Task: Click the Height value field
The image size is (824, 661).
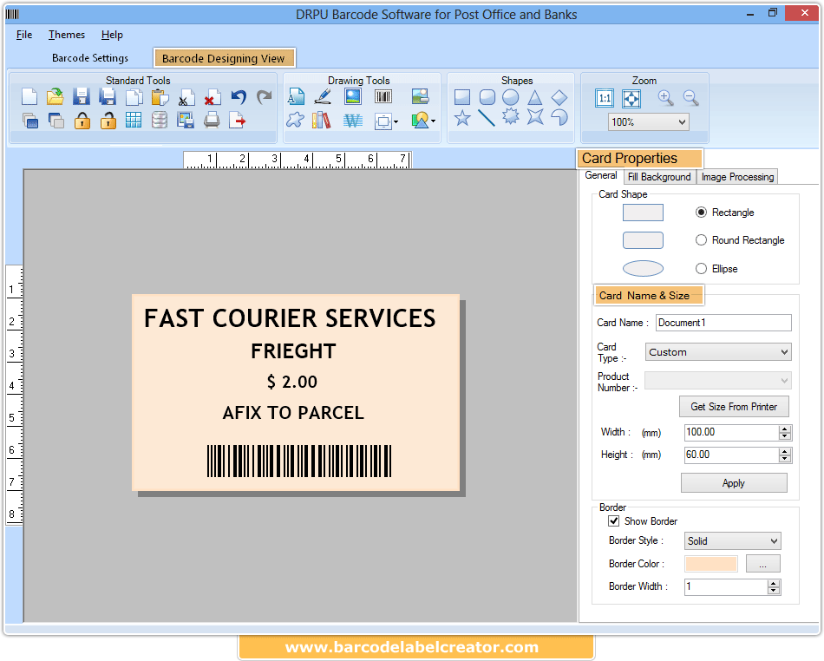Action: (731, 455)
